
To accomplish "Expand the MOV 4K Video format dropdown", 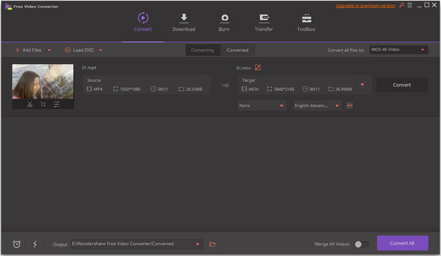I will 398,50.
